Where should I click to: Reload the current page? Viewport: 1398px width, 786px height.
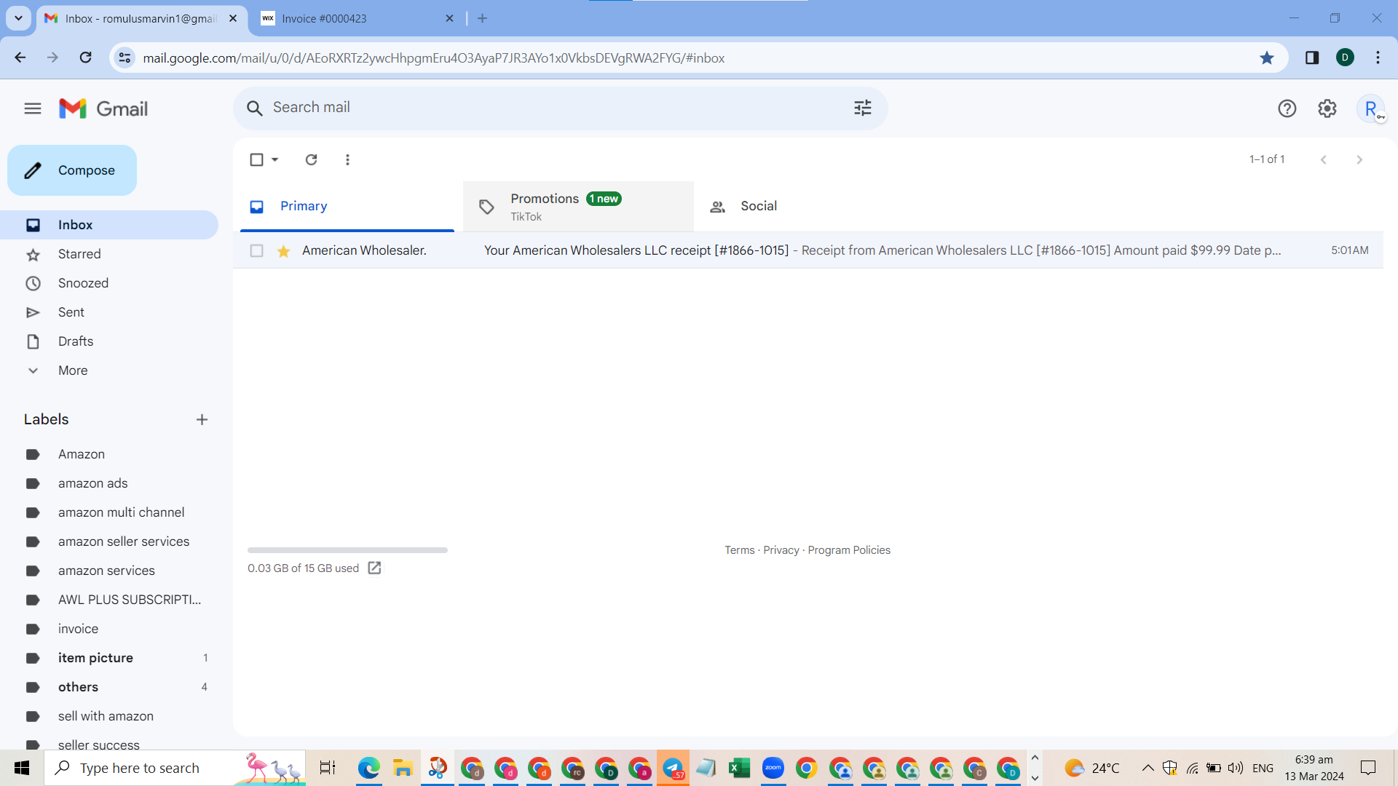[x=85, y=57]
